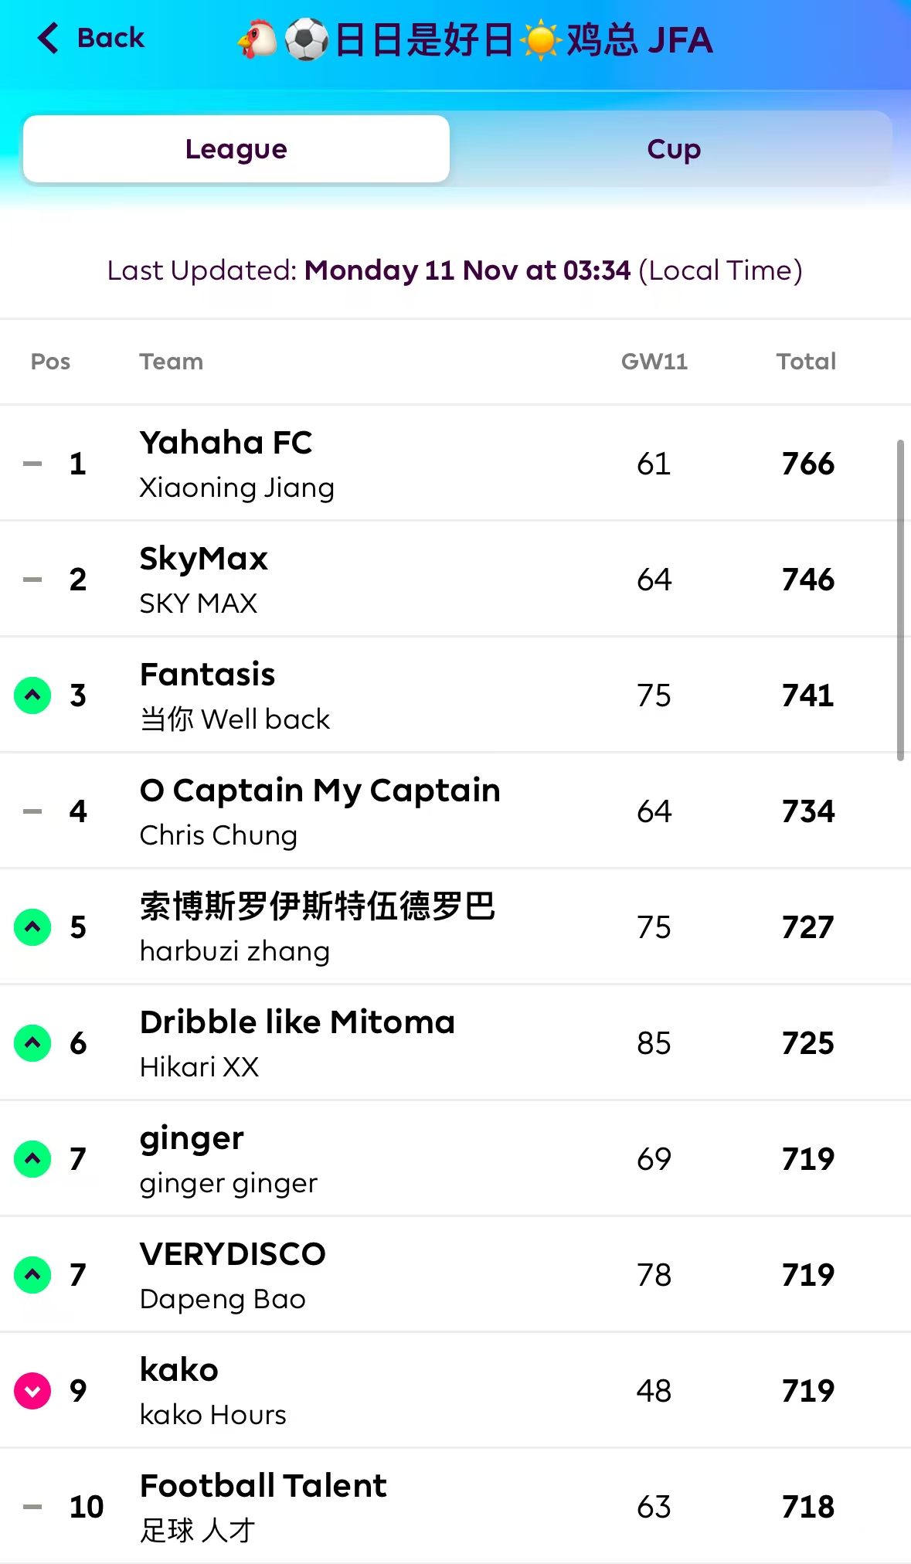Click the red down arrow beside kako
This screenshot has height=1564, width=911.
pyautogui.click(x=32, y=1391)
